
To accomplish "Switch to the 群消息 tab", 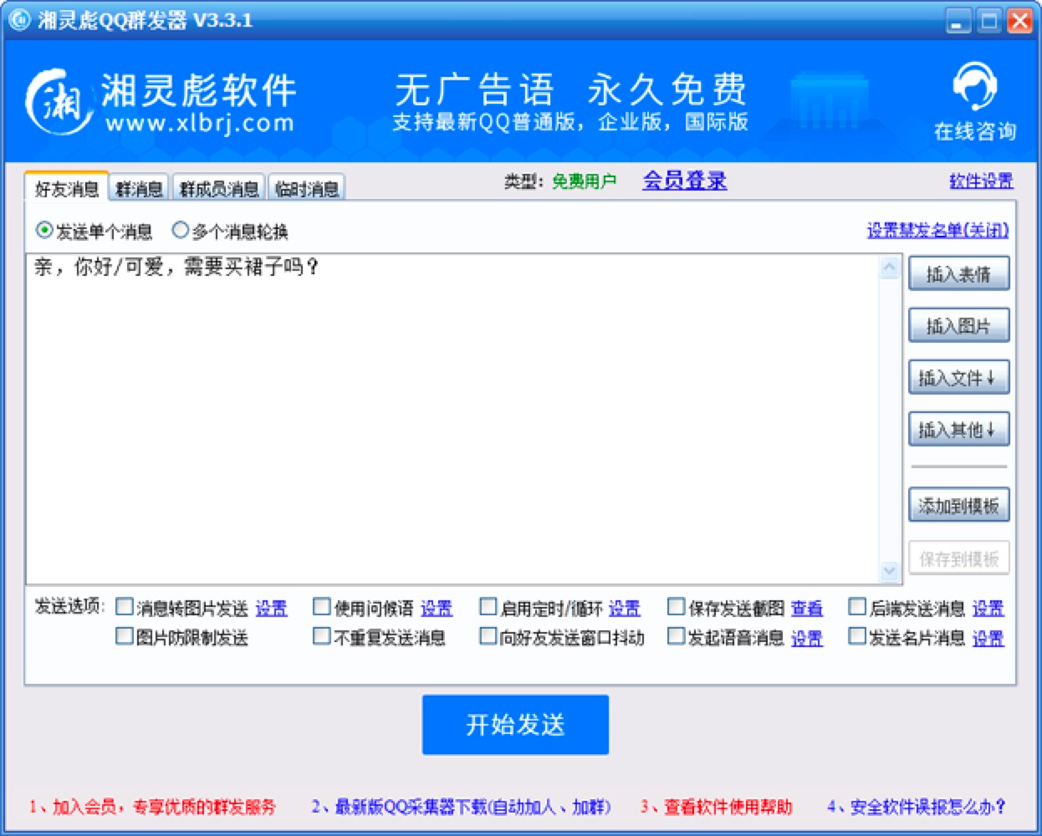I will click(139, 189).
